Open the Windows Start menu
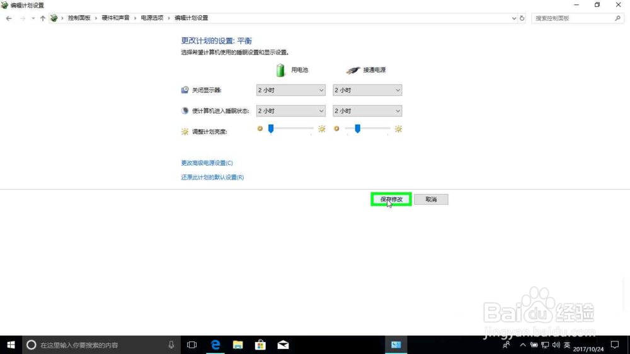 tap(11, 345)
